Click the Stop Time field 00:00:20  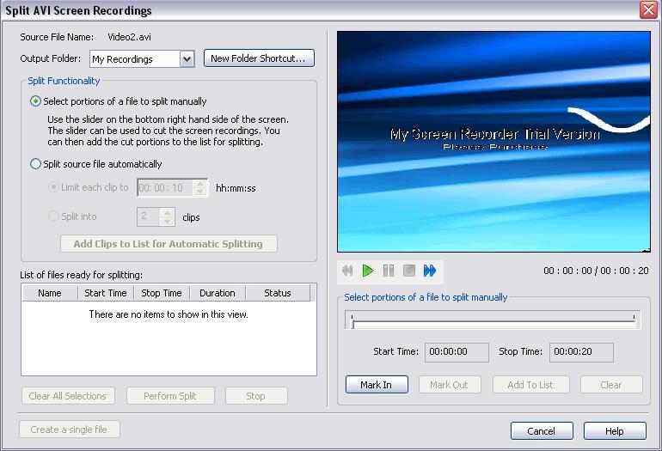point(581,352)
